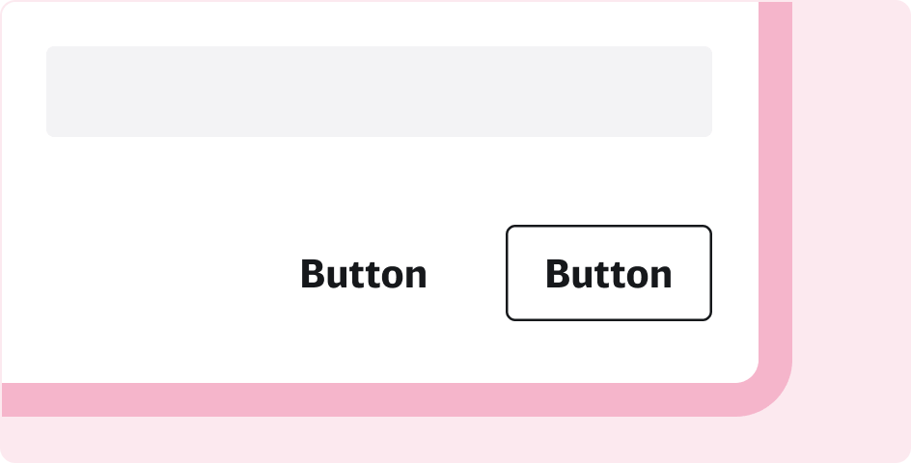Tap the rounded gray placeholder box
This screenshot has height=463, width=911.
[378, 92]
